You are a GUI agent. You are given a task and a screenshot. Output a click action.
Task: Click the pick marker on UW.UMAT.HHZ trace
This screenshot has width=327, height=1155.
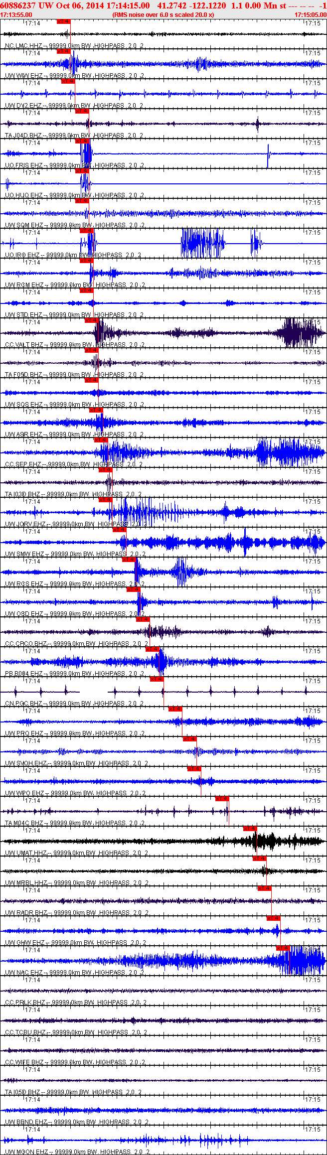tap(250, 829)
